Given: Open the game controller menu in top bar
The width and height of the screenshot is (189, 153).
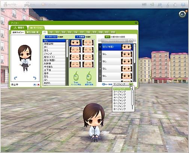Looking at the screenshot, I should click(29, 4).
